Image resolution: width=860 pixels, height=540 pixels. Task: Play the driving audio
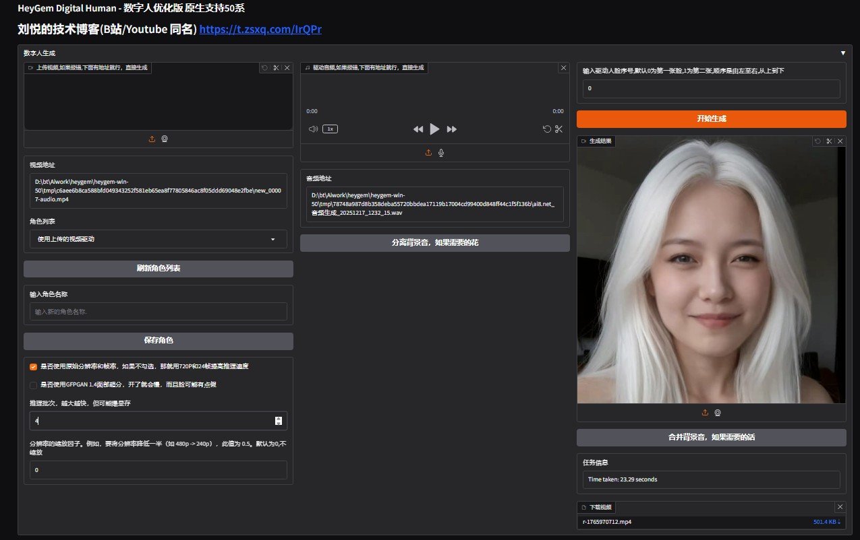click(434, 129)
